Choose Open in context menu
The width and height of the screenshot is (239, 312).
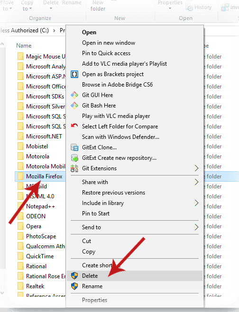(x=89, y=32)
